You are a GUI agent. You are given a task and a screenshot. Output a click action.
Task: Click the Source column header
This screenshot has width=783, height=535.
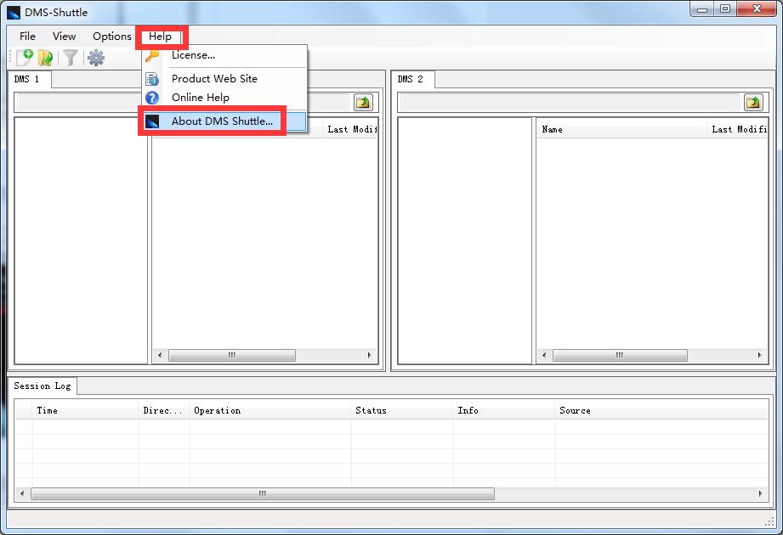click(x=661, y=411)
